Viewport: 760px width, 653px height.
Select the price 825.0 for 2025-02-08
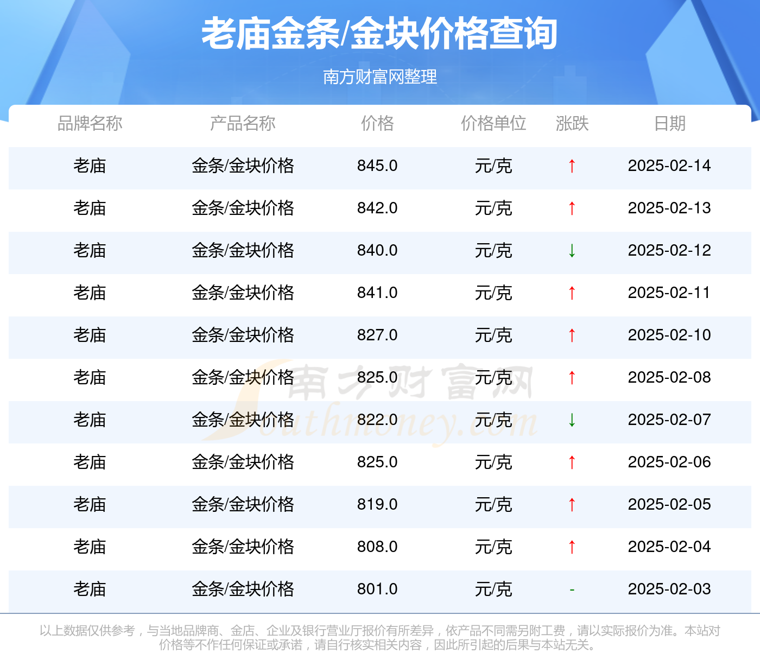point(377,377)
